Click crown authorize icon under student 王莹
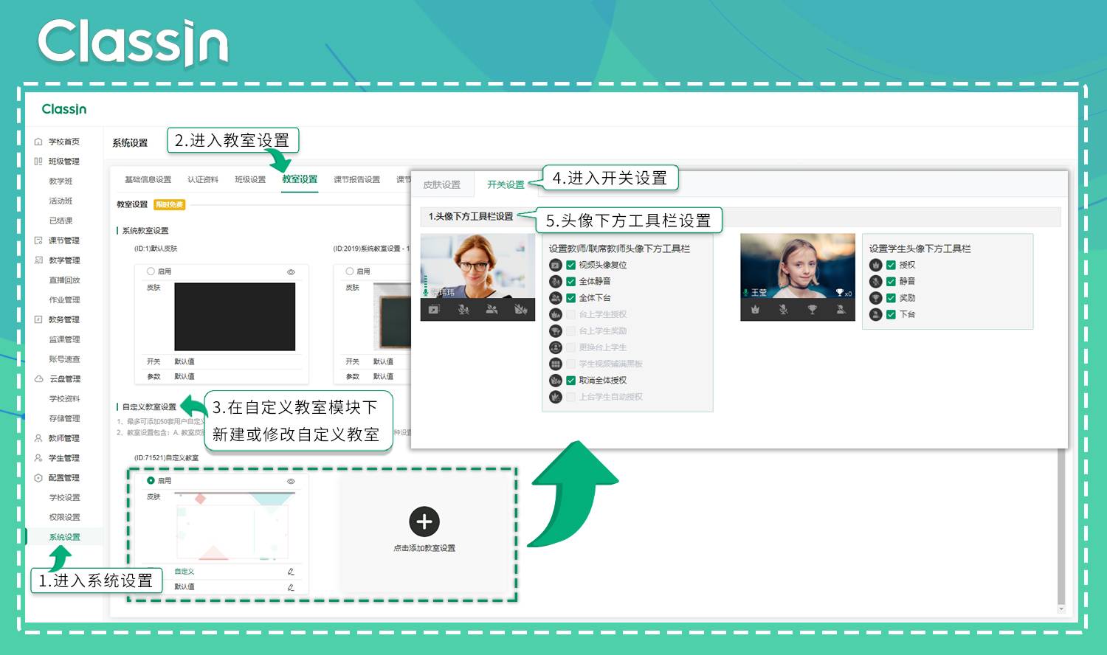 tap(755, 310)
